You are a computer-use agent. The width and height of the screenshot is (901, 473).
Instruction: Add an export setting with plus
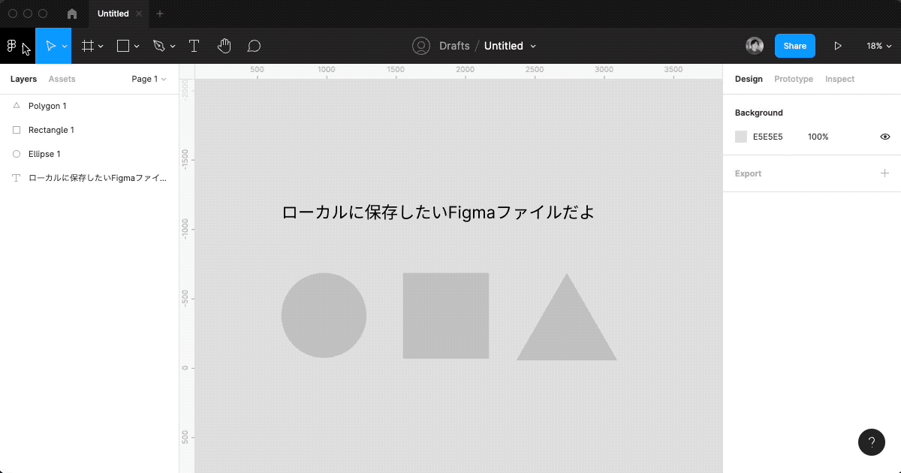(x=884, y=173)
